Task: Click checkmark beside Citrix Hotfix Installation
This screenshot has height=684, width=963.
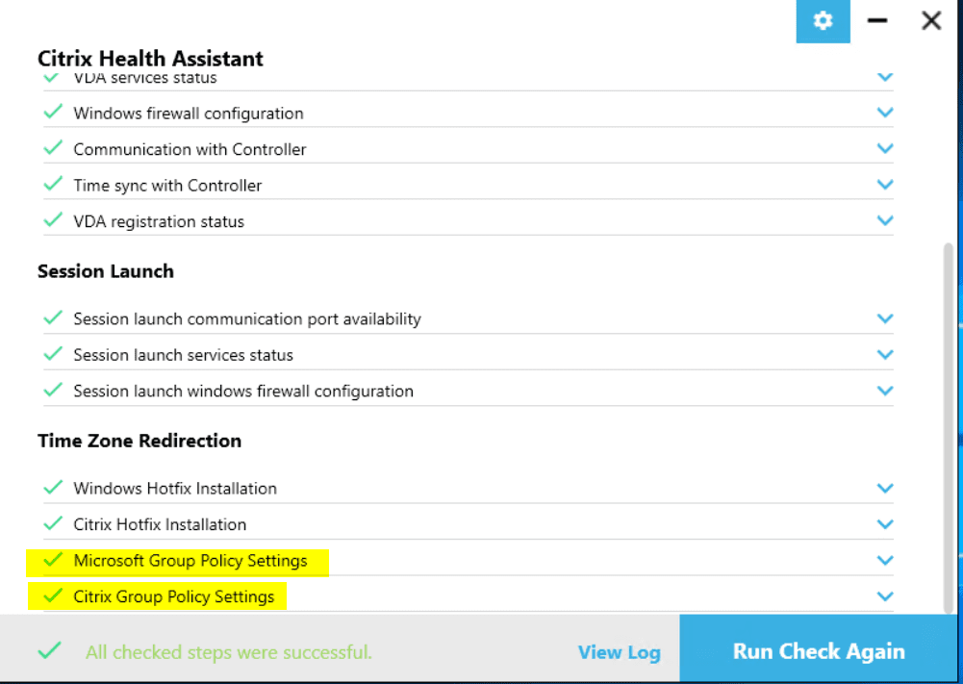Action: point(53,524)
